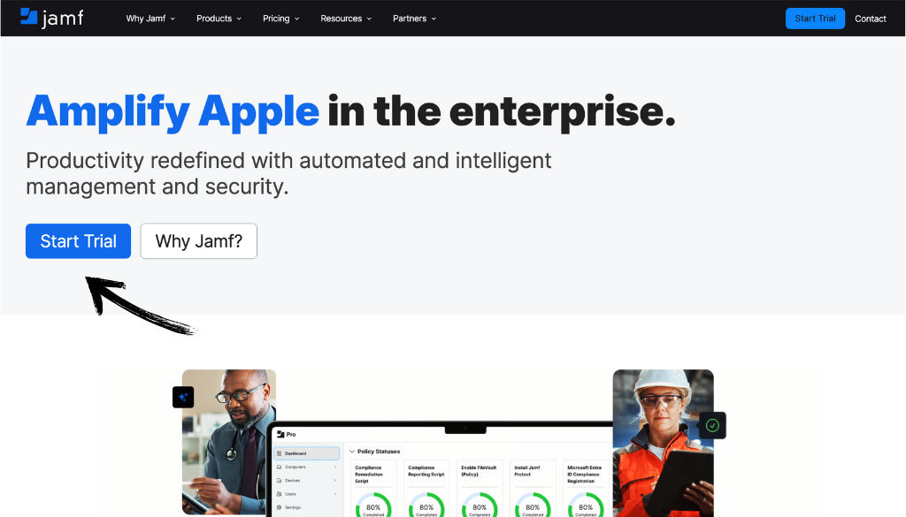
Task: Click the jamf logo in the navbar
Action: coord(51,18)
